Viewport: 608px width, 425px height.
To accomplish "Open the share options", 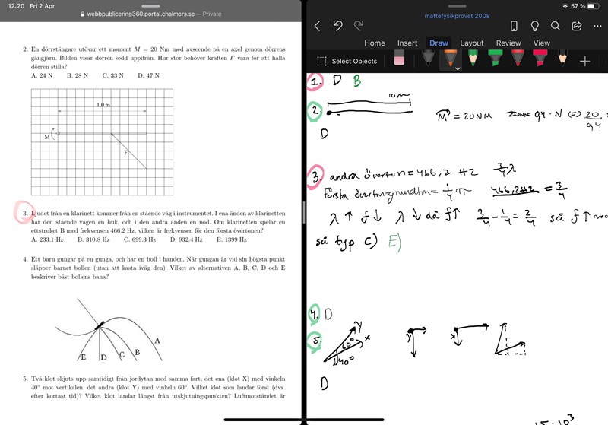I will 576,26.
